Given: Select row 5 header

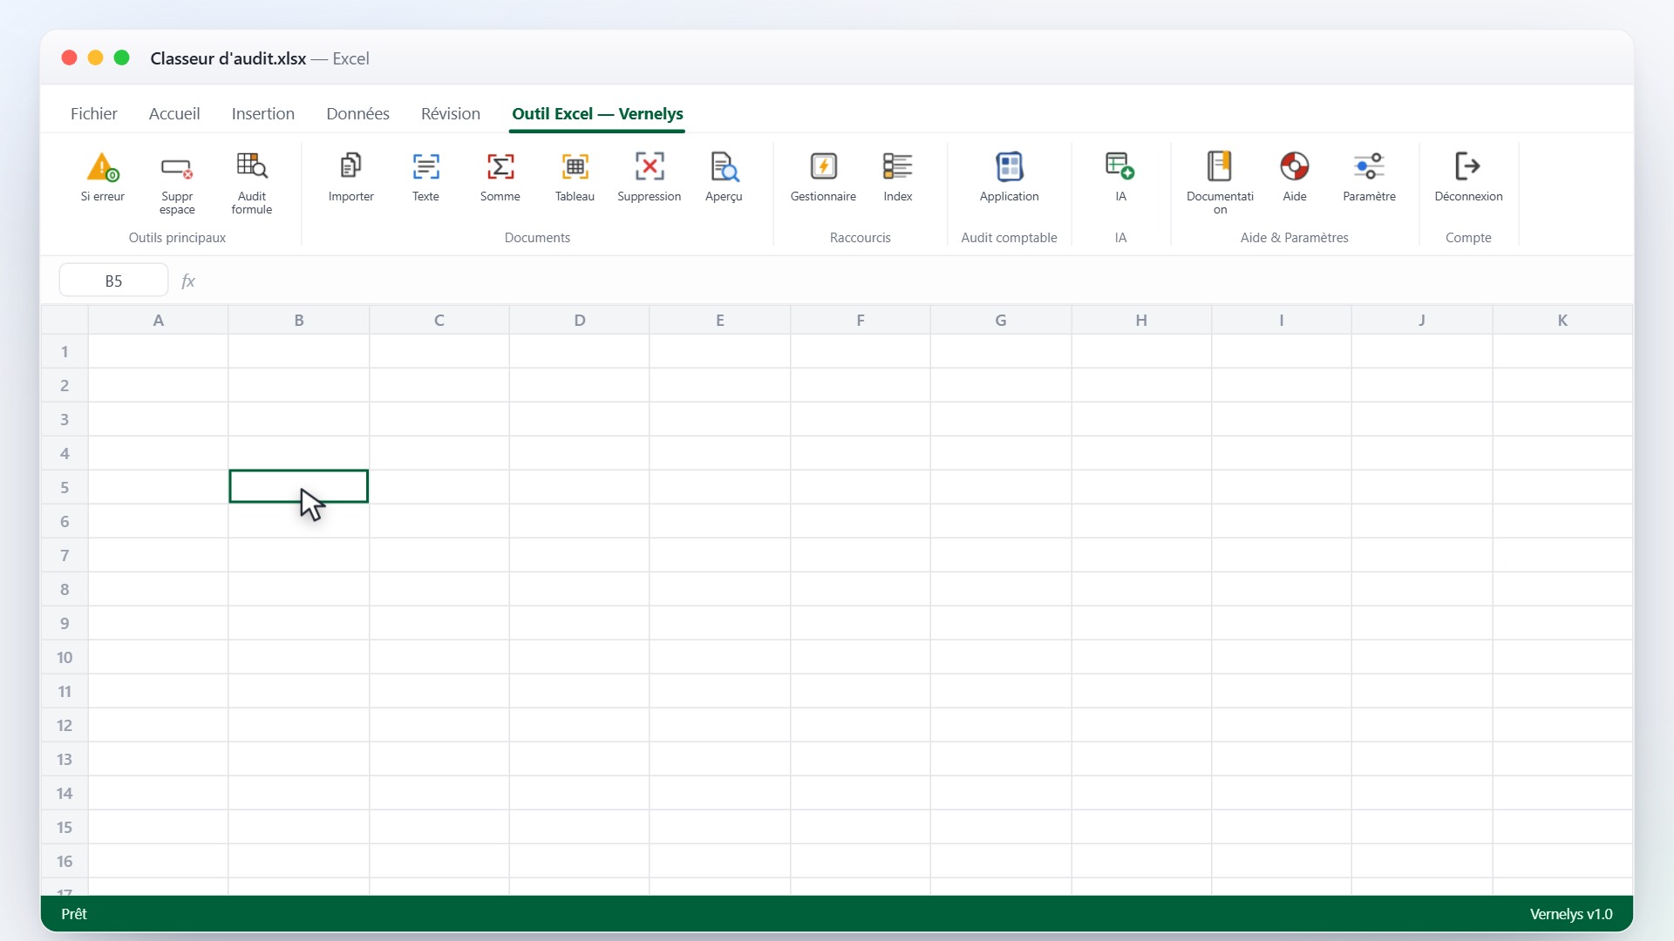Looking at the screenshot, I should (65, 488).
